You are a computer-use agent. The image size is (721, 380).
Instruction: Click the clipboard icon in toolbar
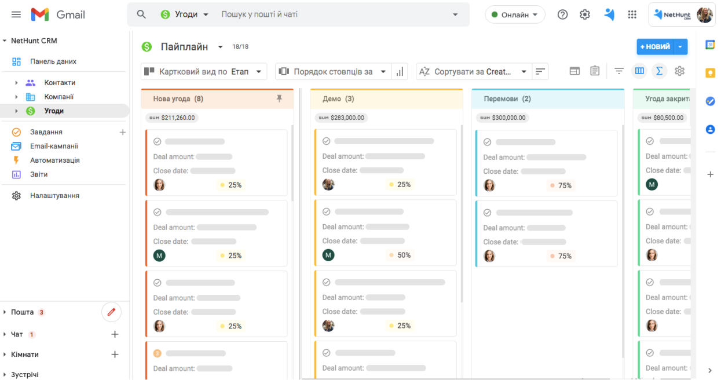coord(595,71)
